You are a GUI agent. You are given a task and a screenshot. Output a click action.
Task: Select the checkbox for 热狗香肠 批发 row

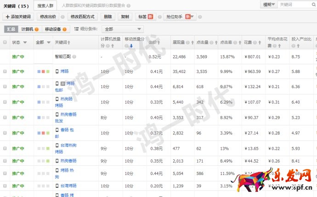5,117
